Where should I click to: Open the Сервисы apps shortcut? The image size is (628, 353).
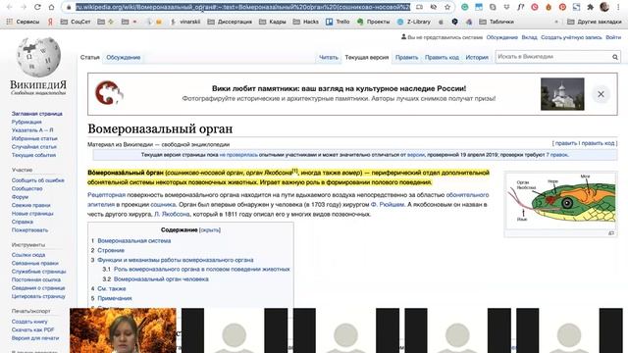pos(23,22)
